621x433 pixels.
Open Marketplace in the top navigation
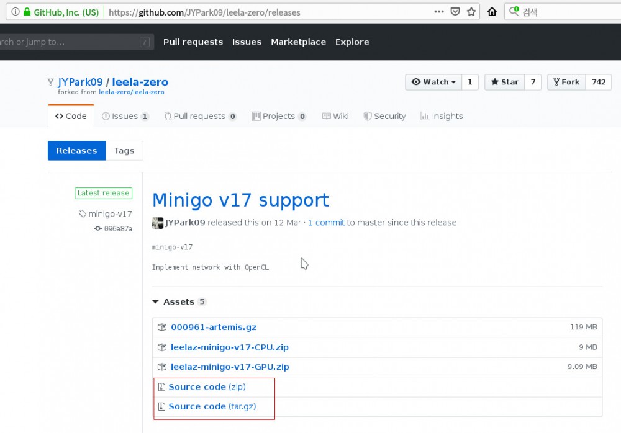pos(299,42)
